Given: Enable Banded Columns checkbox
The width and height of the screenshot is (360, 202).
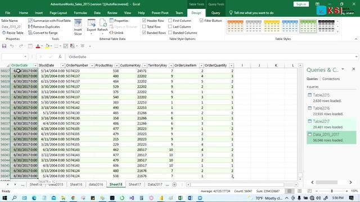Looking at the screenshot, I should pos(170,33).
